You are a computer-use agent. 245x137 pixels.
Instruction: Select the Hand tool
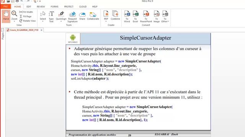pos(6,16)
